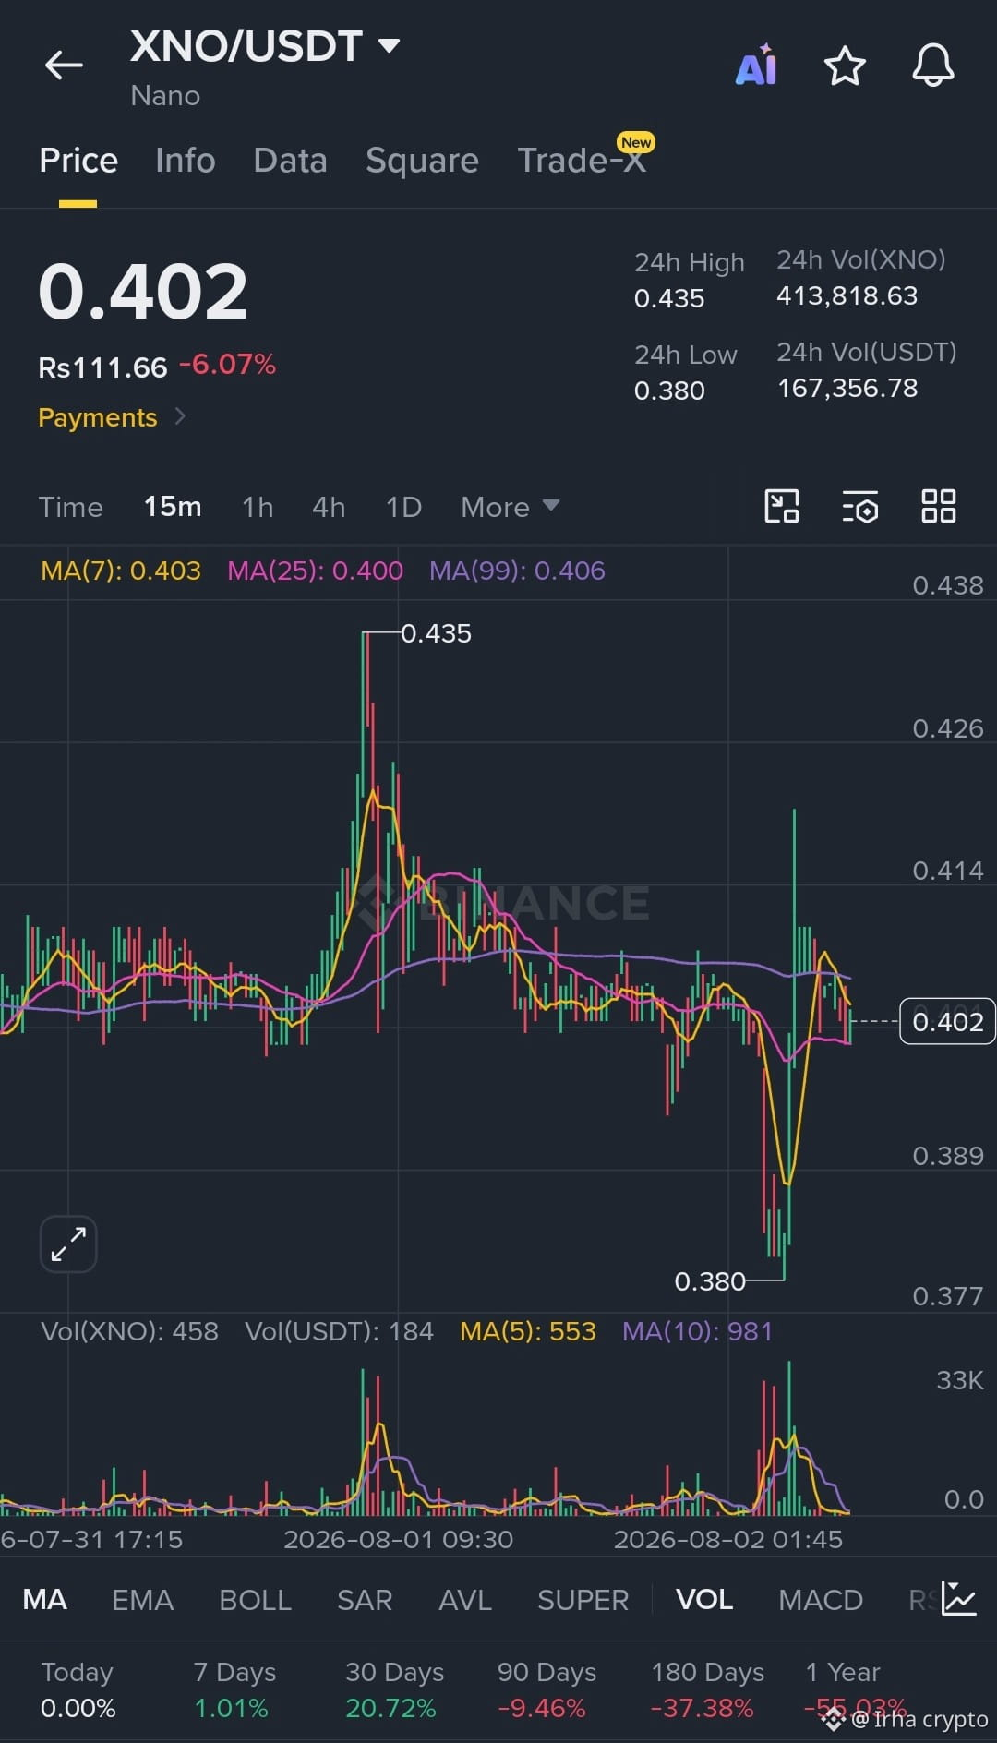Click the 24h Vol(USDT) value 167,356.78

pyautogui.click(x=847, y=388)
